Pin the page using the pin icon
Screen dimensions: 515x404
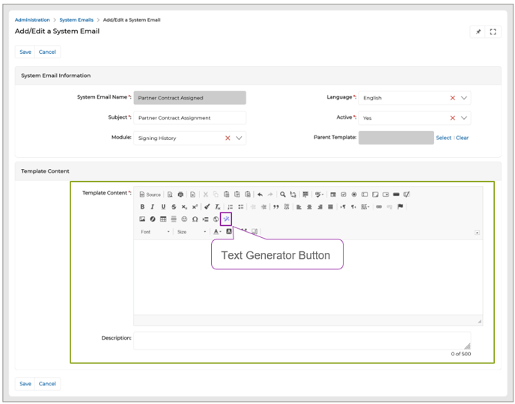click(x=478, y=32)
